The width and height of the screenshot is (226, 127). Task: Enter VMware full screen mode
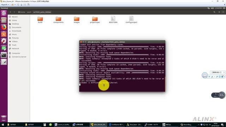(x=25, y=5)
